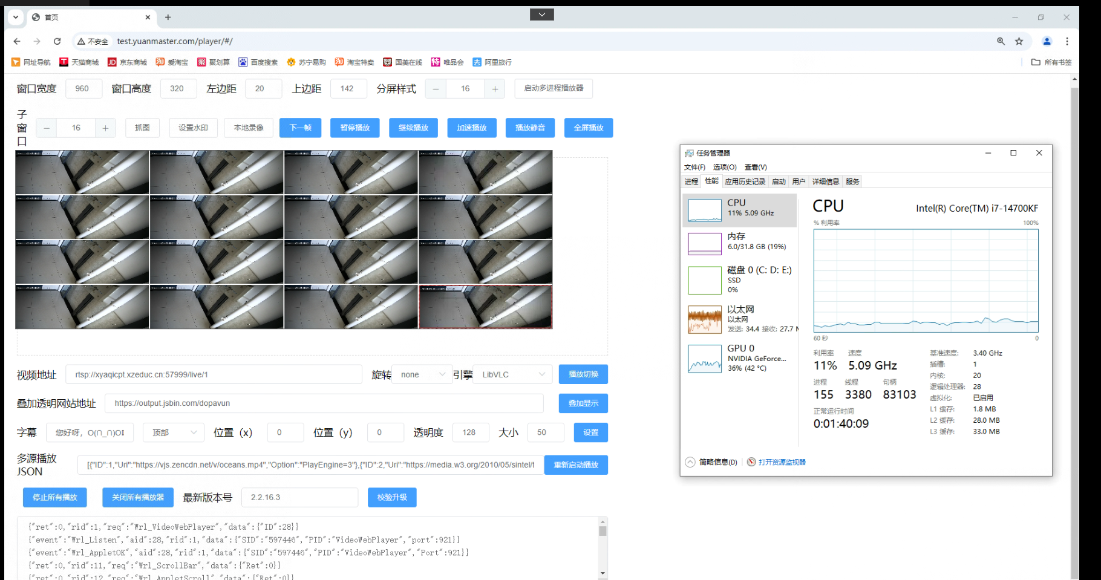Open the 苏宁易购 bookmark
Viewport: 1101px width, 580px height.
pyautogui.click(x=306, y=62)
